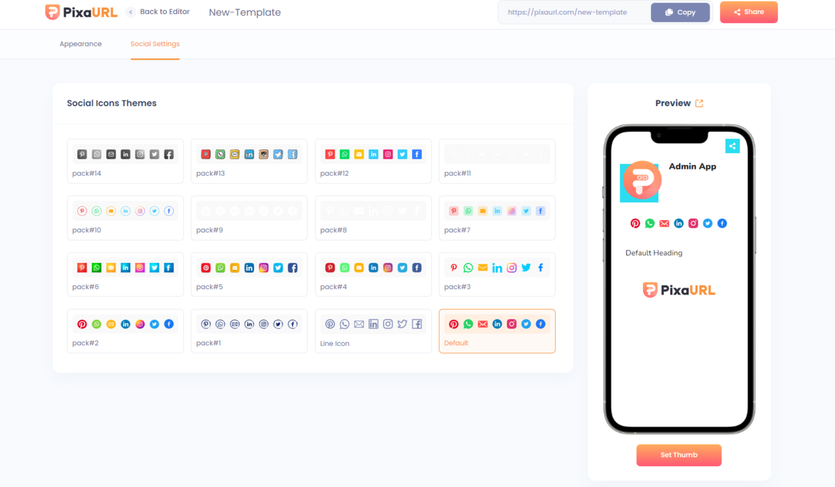Viewport: 835px width, 487px height.
Task: Select pack#10 outlined icons theme
Action: (x=125, y=218)
